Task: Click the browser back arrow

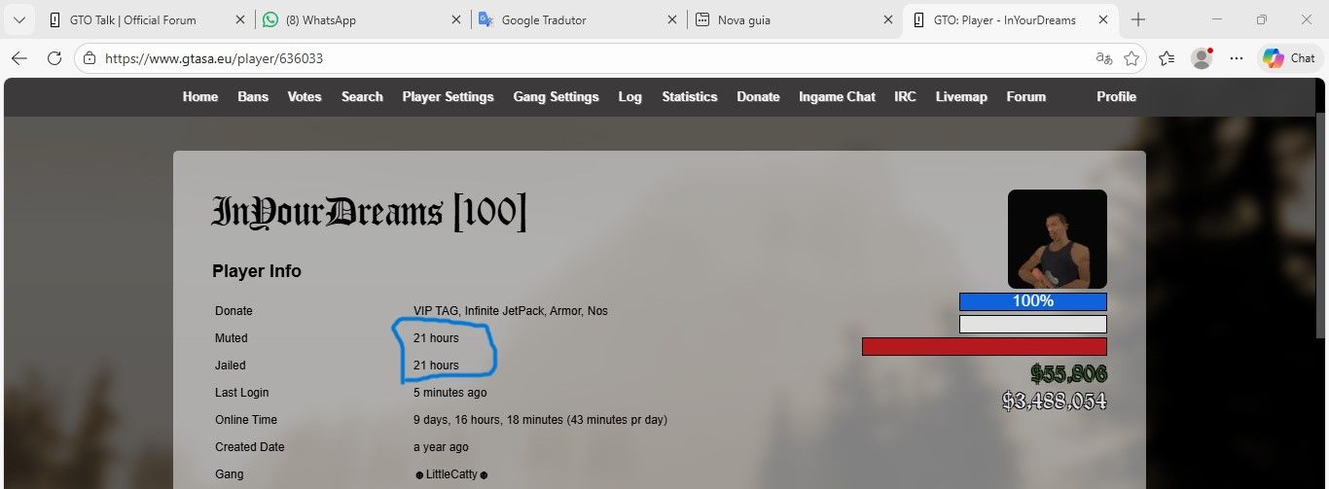Action: (x=18, y=58)
